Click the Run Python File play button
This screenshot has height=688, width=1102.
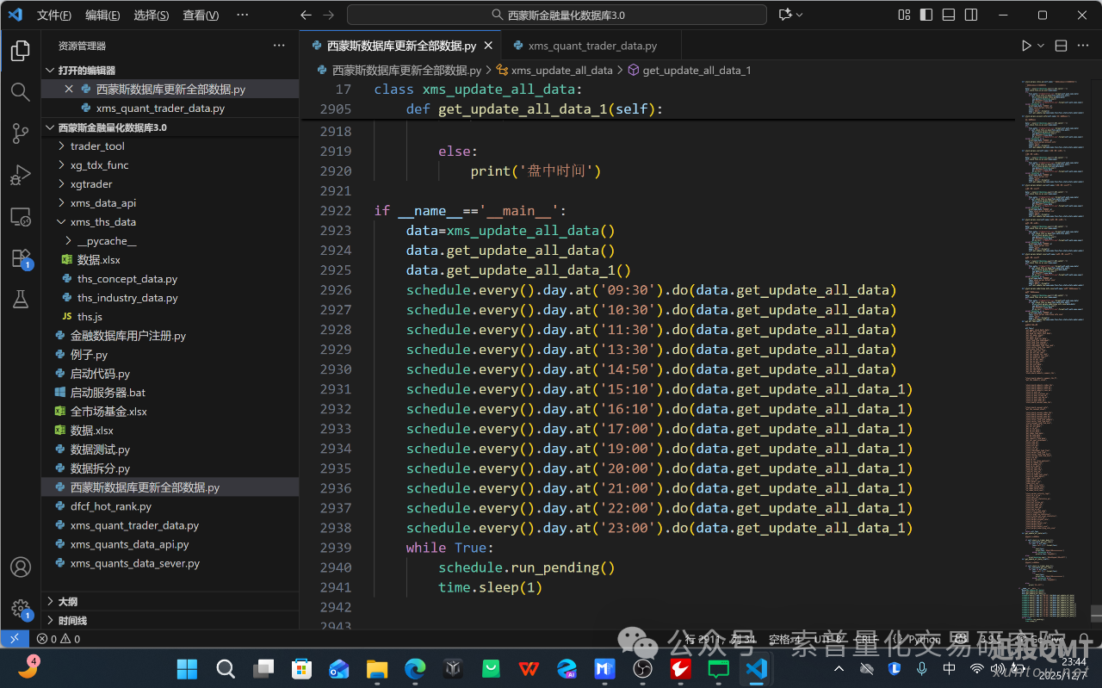coord(1026,46)
